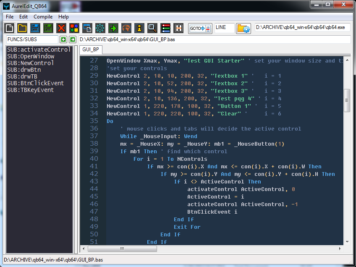Click "For i = 1 To NControls" code line
356x267 pixels.
170,159
